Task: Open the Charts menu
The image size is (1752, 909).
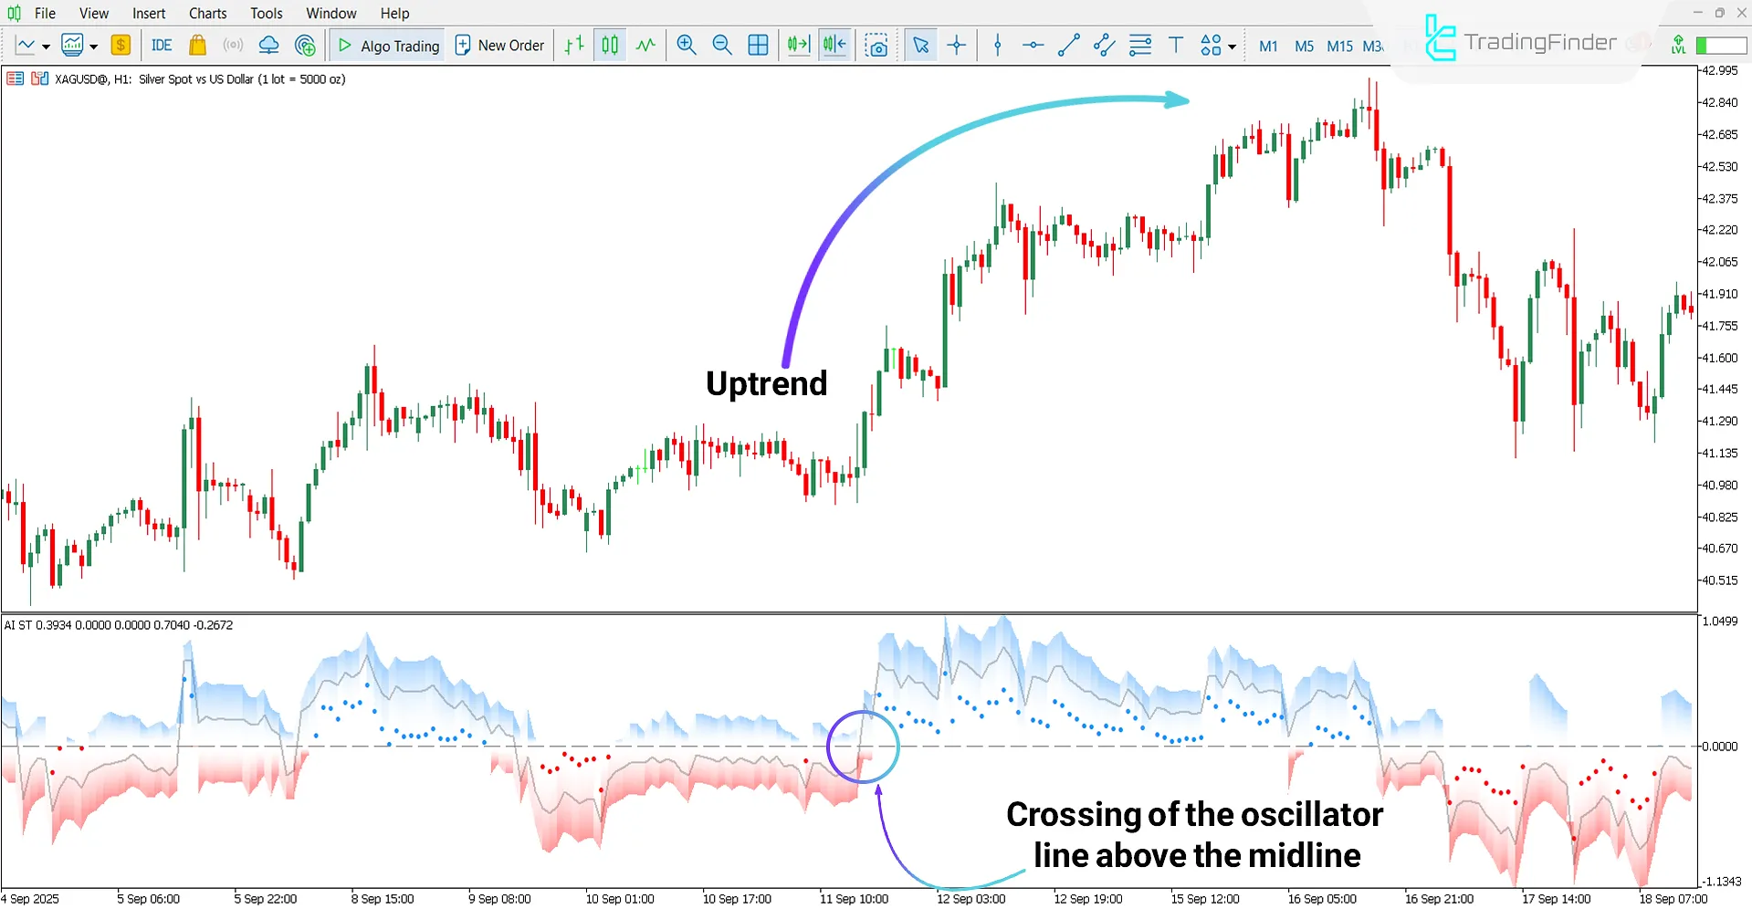Action: [x=206, y=13]
